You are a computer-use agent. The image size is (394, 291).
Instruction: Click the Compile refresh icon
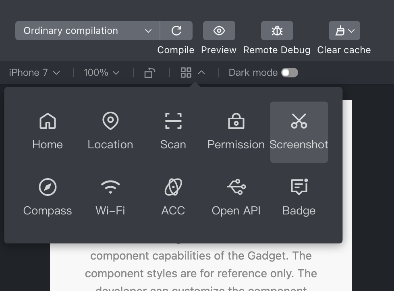pyautogui.click(x=176, y=31)
